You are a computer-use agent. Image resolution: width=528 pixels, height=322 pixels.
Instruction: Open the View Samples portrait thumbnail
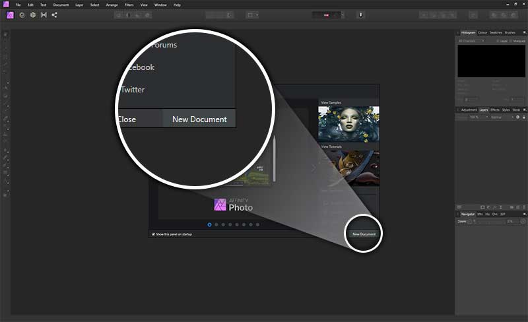348,124
